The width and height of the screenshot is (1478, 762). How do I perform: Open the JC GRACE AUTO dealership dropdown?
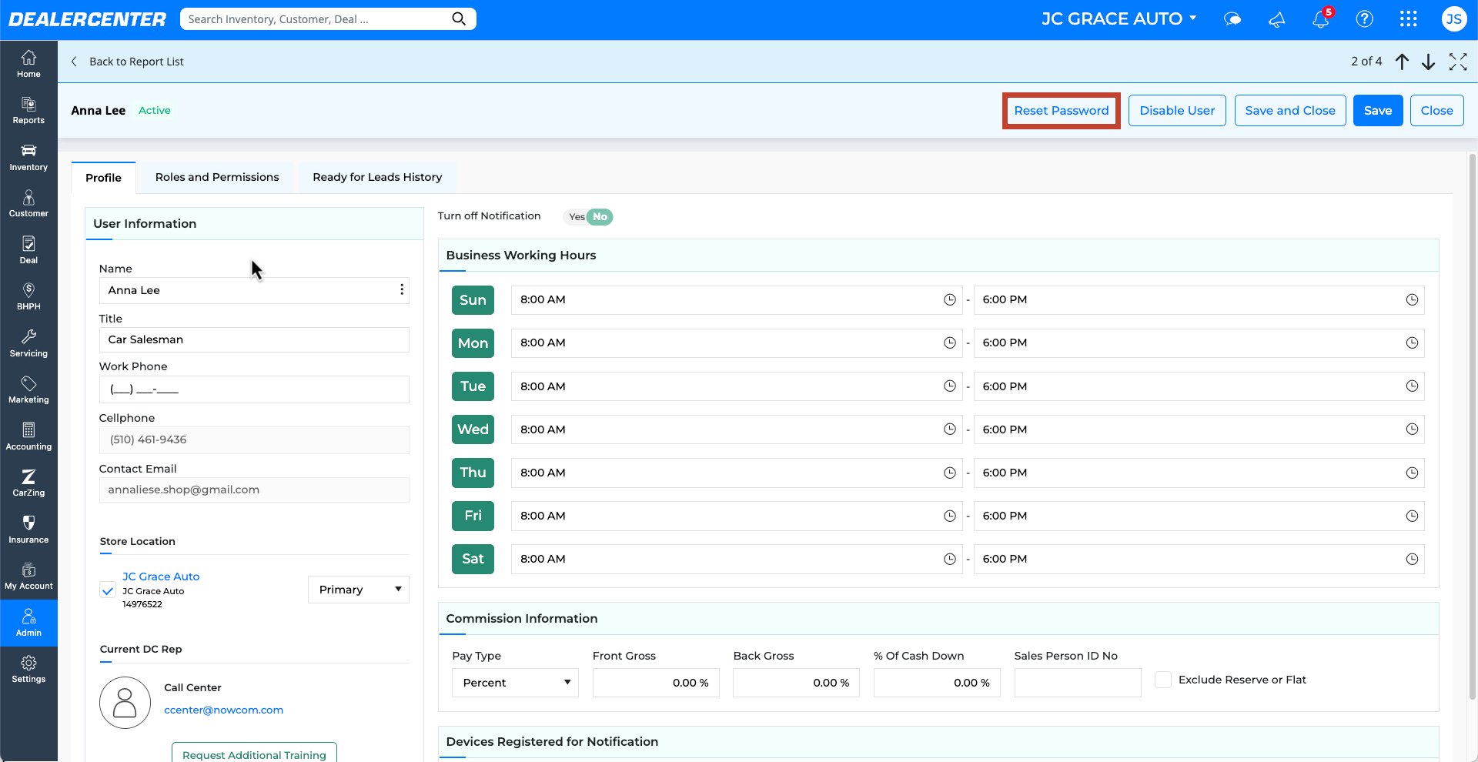[x=1119, y=18]
